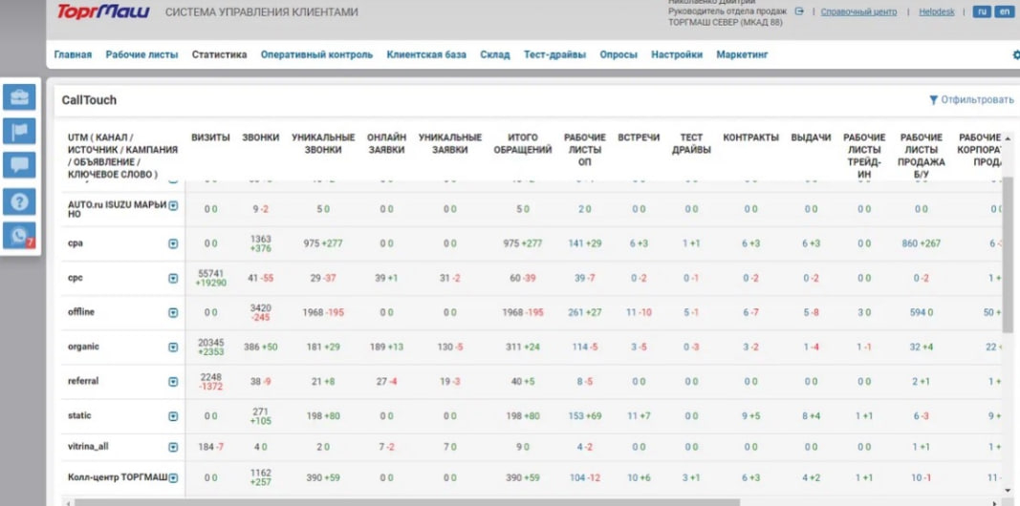The image size is (1020, 506).
Task: Click the logout icon near user role
Action: coord(799,11)
